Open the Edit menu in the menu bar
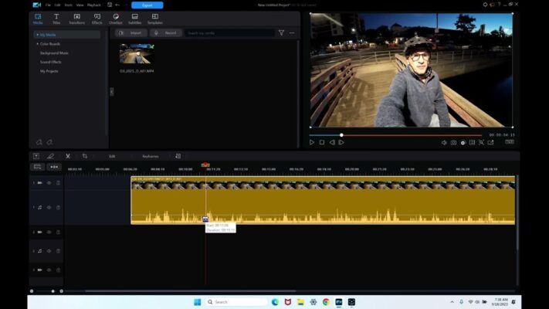The image size is (549, 309). click(57, 5)
